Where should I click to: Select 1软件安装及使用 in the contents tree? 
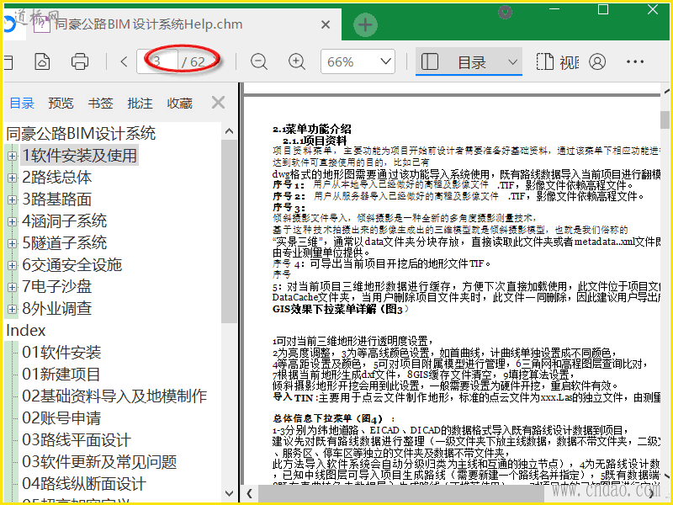79,156
